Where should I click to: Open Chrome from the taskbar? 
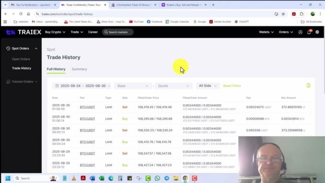pos(185,178)
